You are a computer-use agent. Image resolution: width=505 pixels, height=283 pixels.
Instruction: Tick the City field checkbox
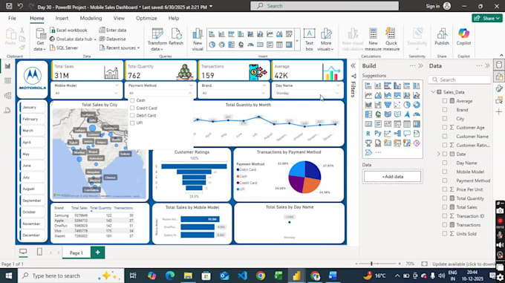click(444, 119)
